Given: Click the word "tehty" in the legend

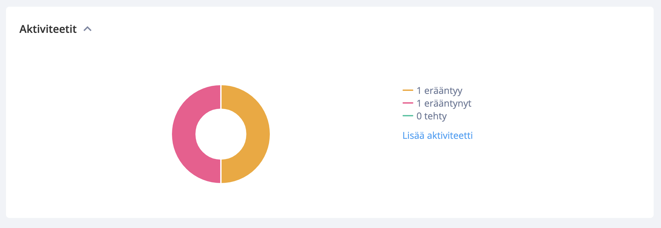Looking at the screenshot, I should (x=435, y=116).
